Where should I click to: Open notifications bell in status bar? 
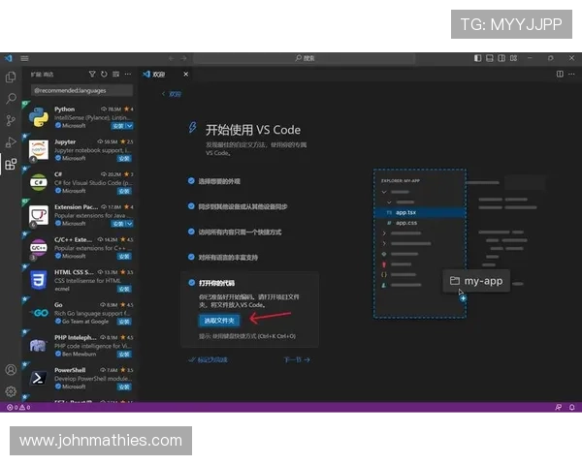572,407
